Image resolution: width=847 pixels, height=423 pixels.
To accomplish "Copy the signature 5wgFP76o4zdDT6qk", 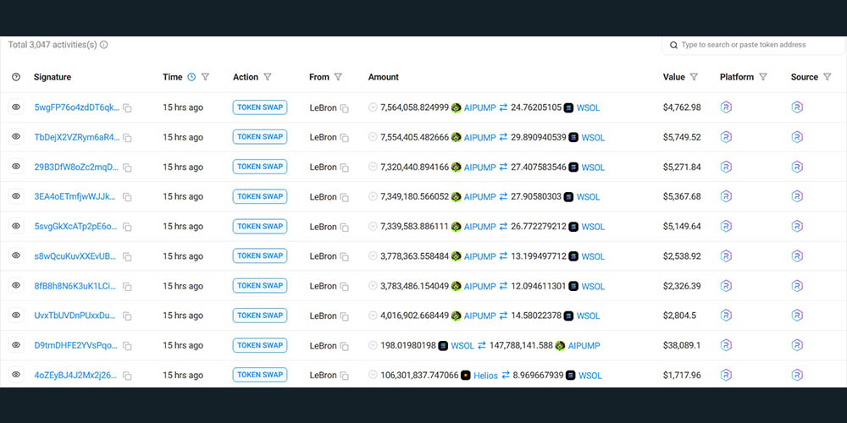I will pos(127,108).
